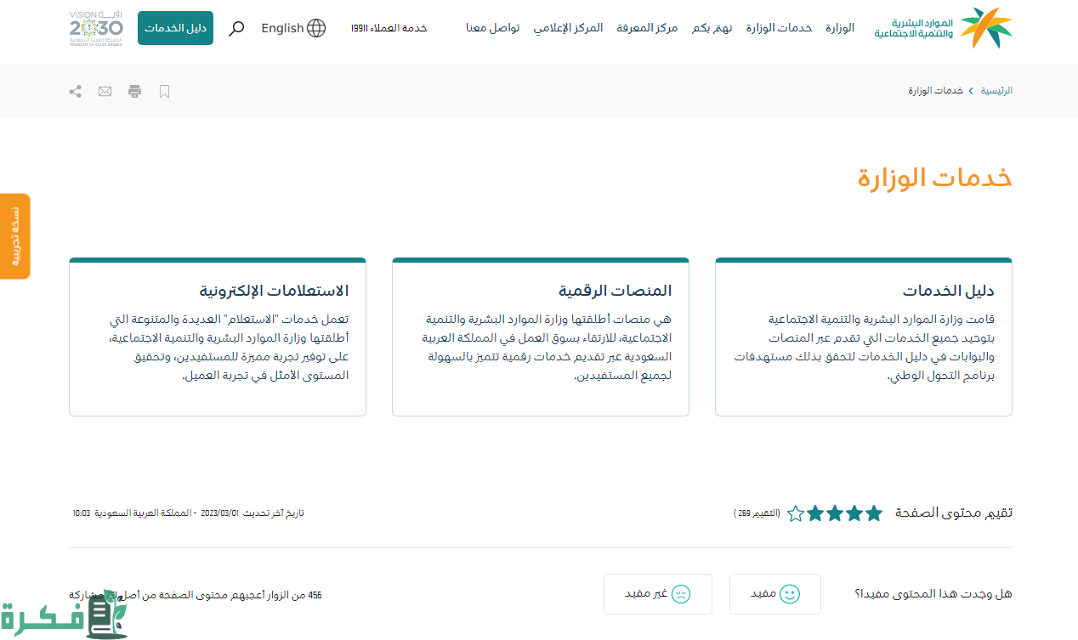Select the غير مفيد sad feedback button
1078x640 pixels.
657,594
